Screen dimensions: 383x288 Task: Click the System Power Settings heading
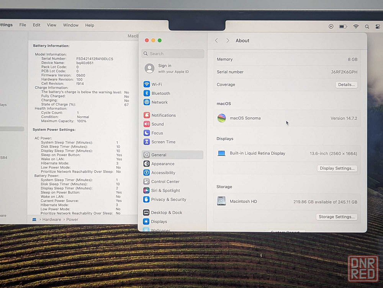pos(54,130)
